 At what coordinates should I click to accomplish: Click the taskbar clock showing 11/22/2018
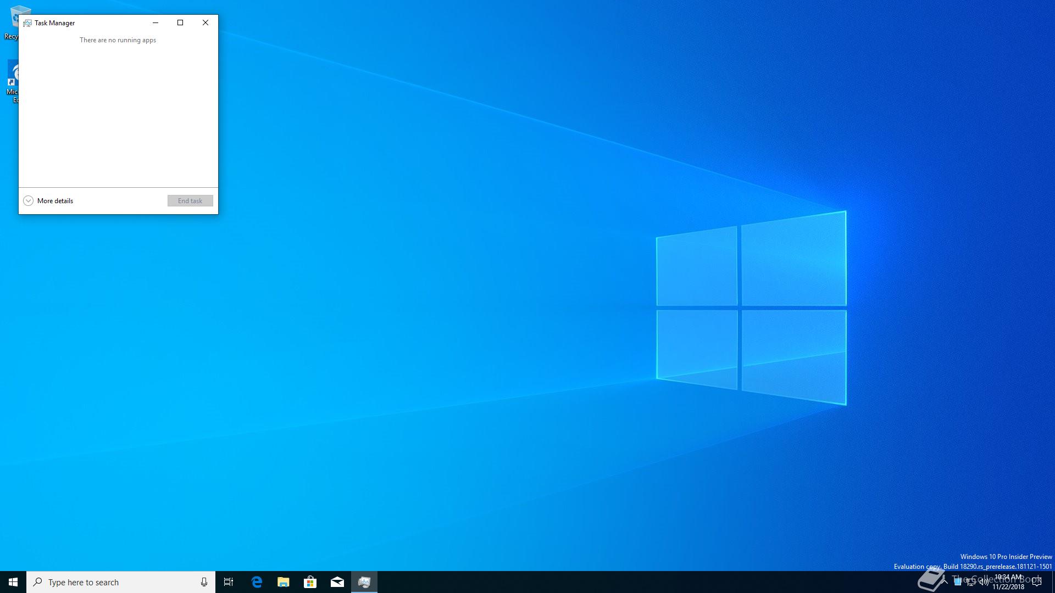[x=1008, y=582]
